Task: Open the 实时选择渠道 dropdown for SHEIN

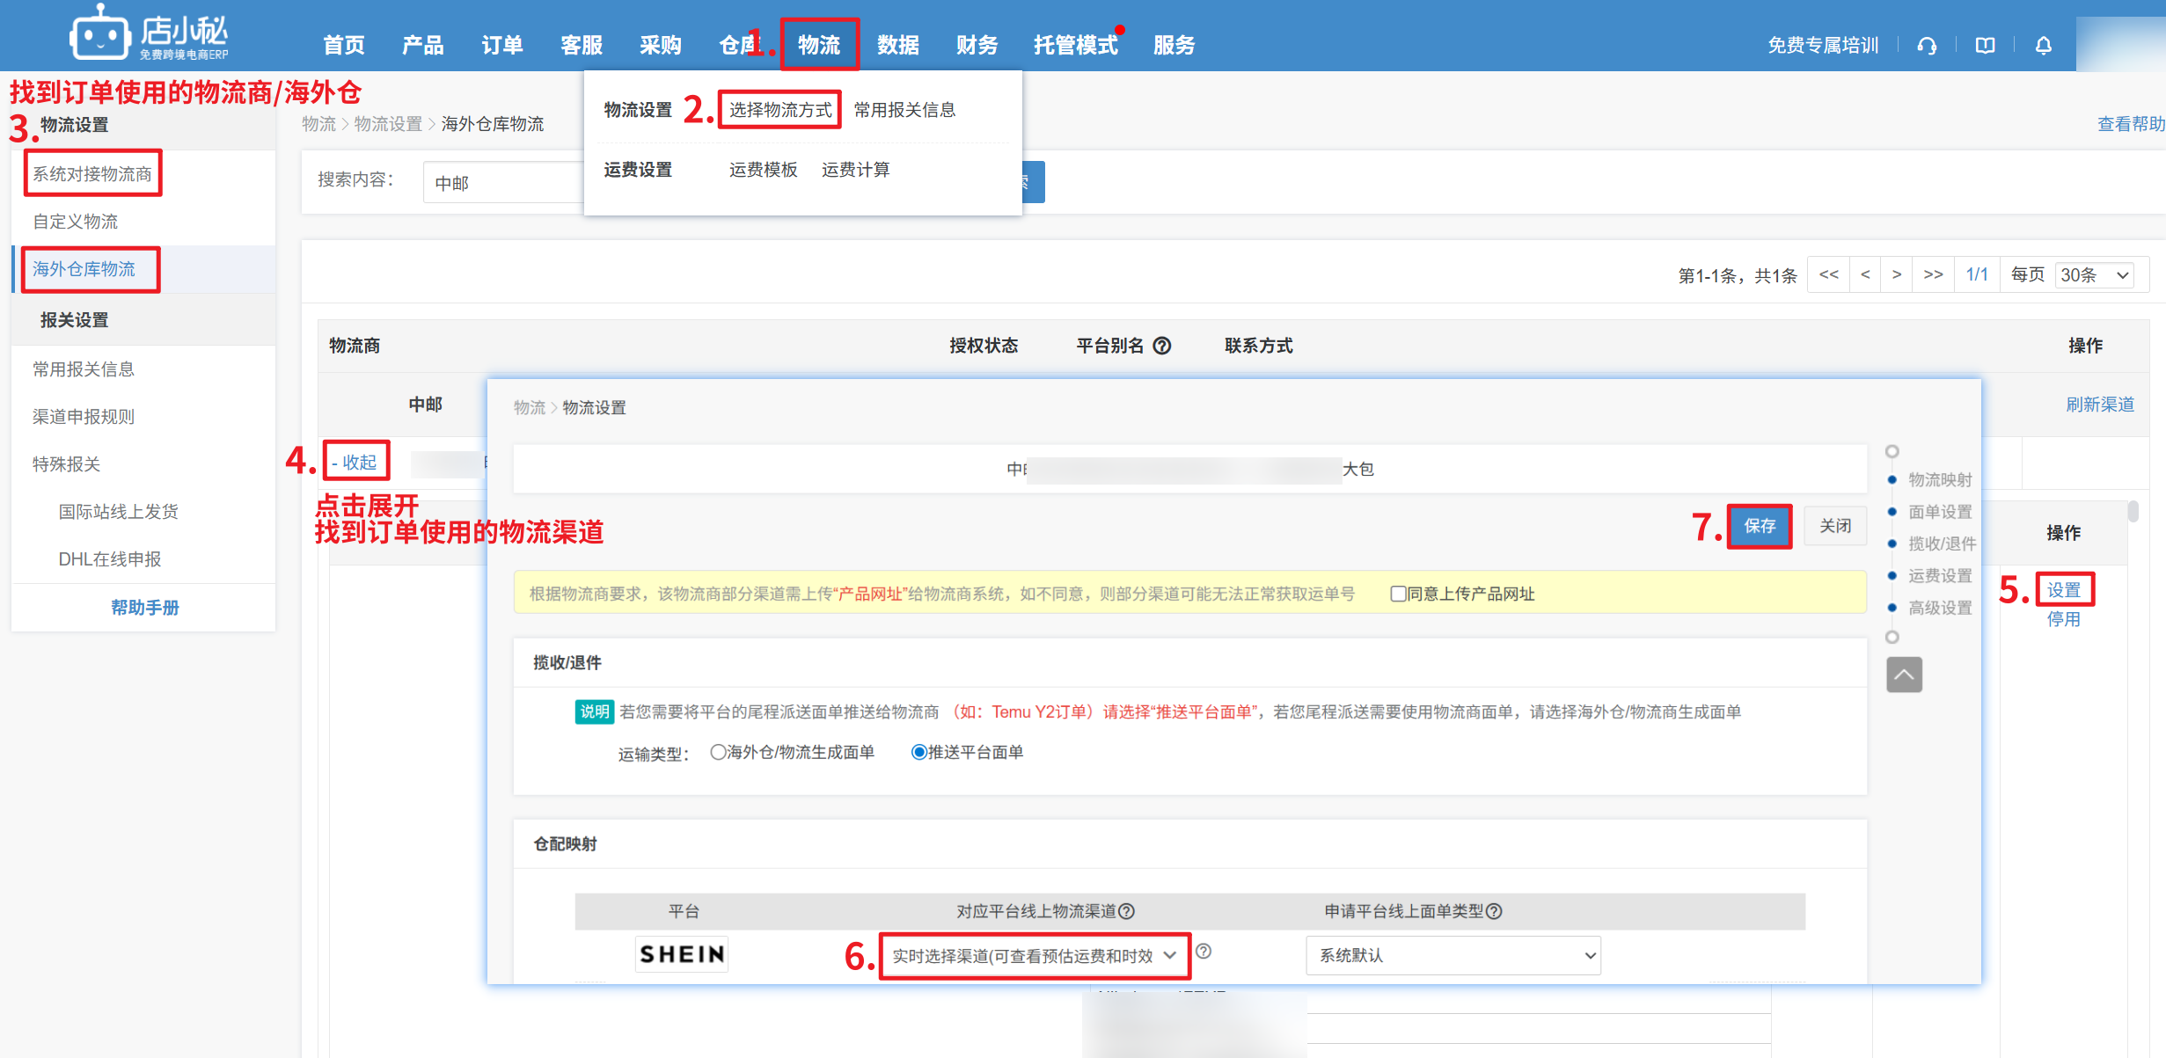Action: [1034, 955]
